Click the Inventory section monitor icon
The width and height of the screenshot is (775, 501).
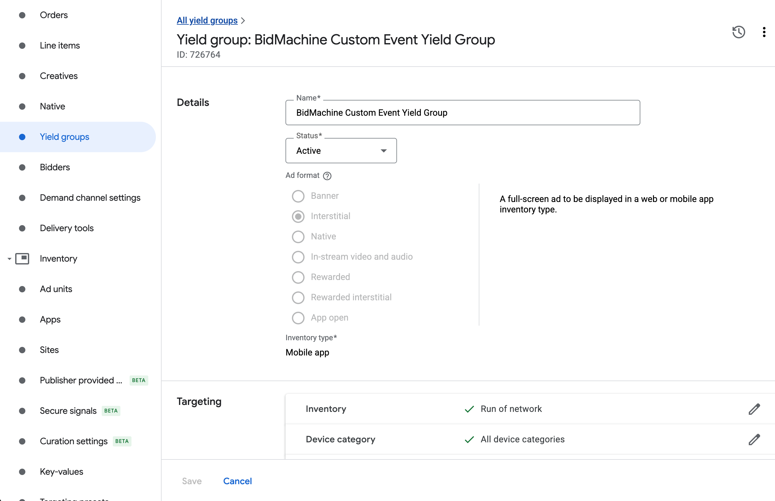pyautogui.click(x=22, y=259)
